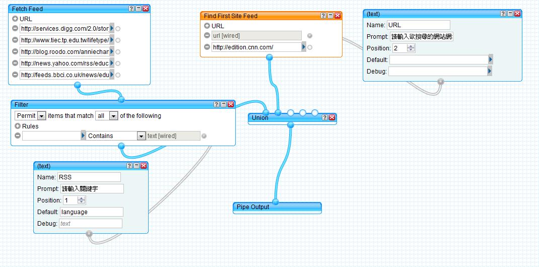
Task: Click the http://edition.cnn.com/ URL field
Action: (x=256, y=47)
